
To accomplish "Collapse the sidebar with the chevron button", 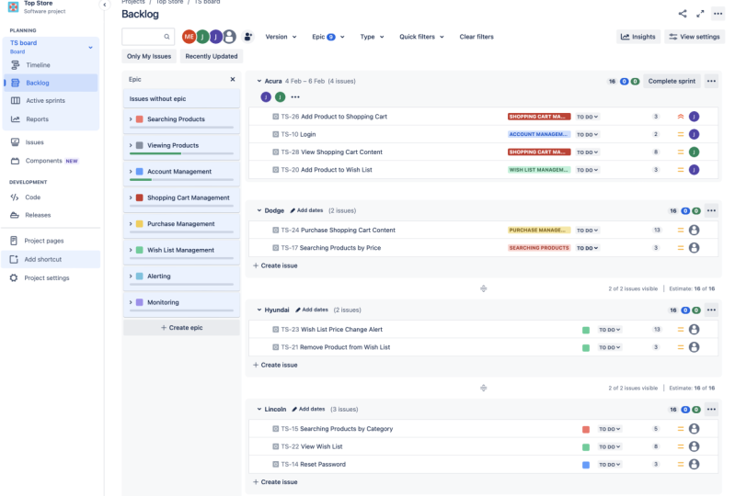I will (x=104, y=5).
